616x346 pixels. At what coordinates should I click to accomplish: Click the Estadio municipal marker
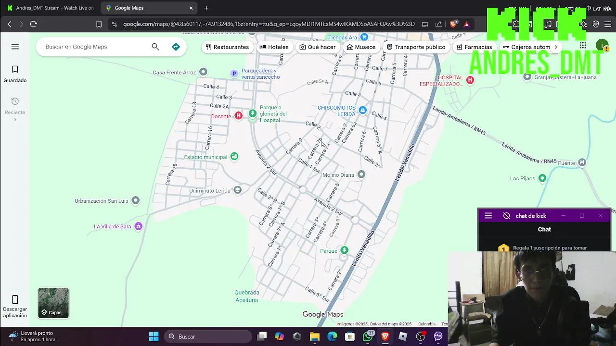click(x=234, y=156)
